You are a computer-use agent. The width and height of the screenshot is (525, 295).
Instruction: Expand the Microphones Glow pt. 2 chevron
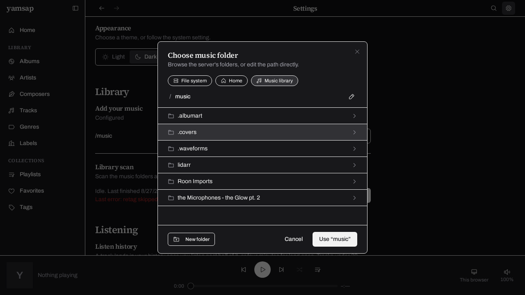coord(354,198)
